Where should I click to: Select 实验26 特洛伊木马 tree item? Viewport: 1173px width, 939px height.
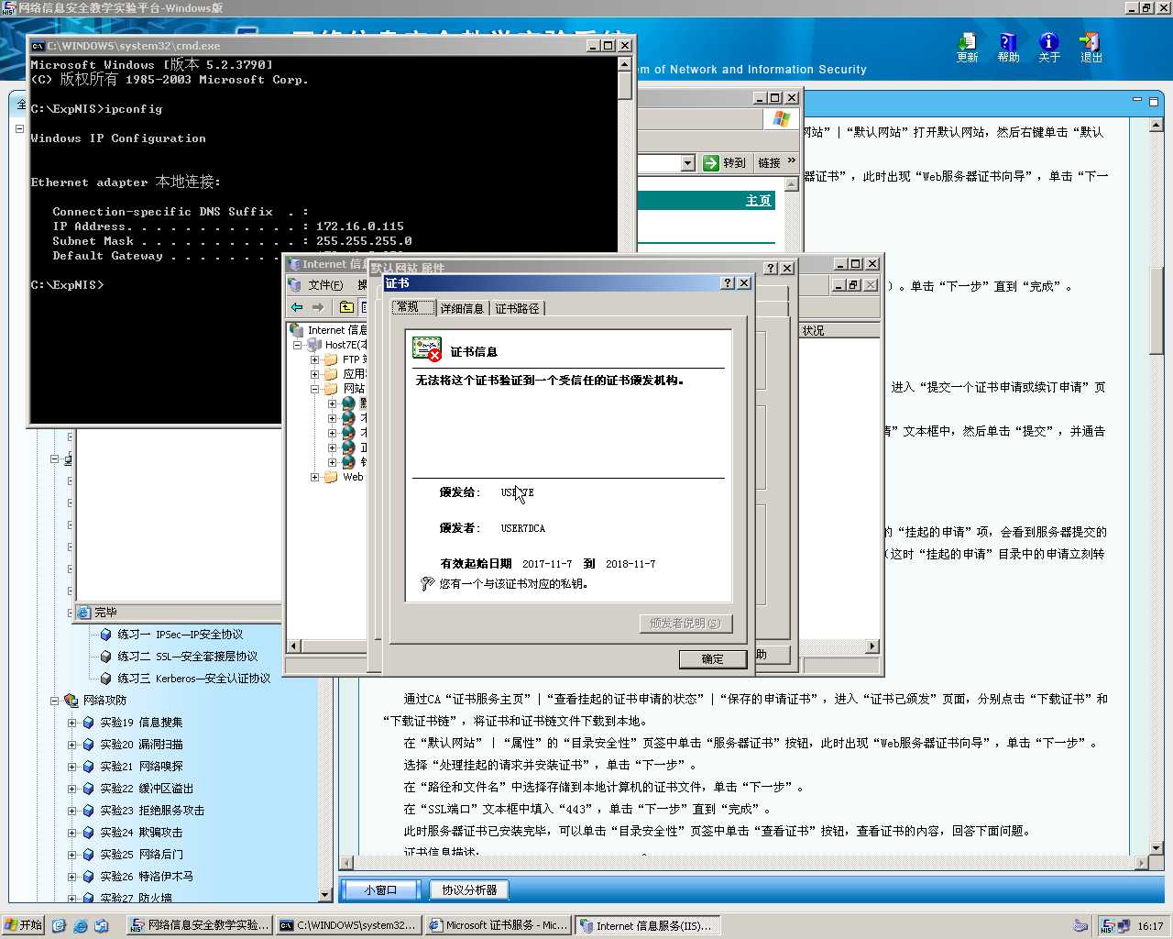(147, 877)
